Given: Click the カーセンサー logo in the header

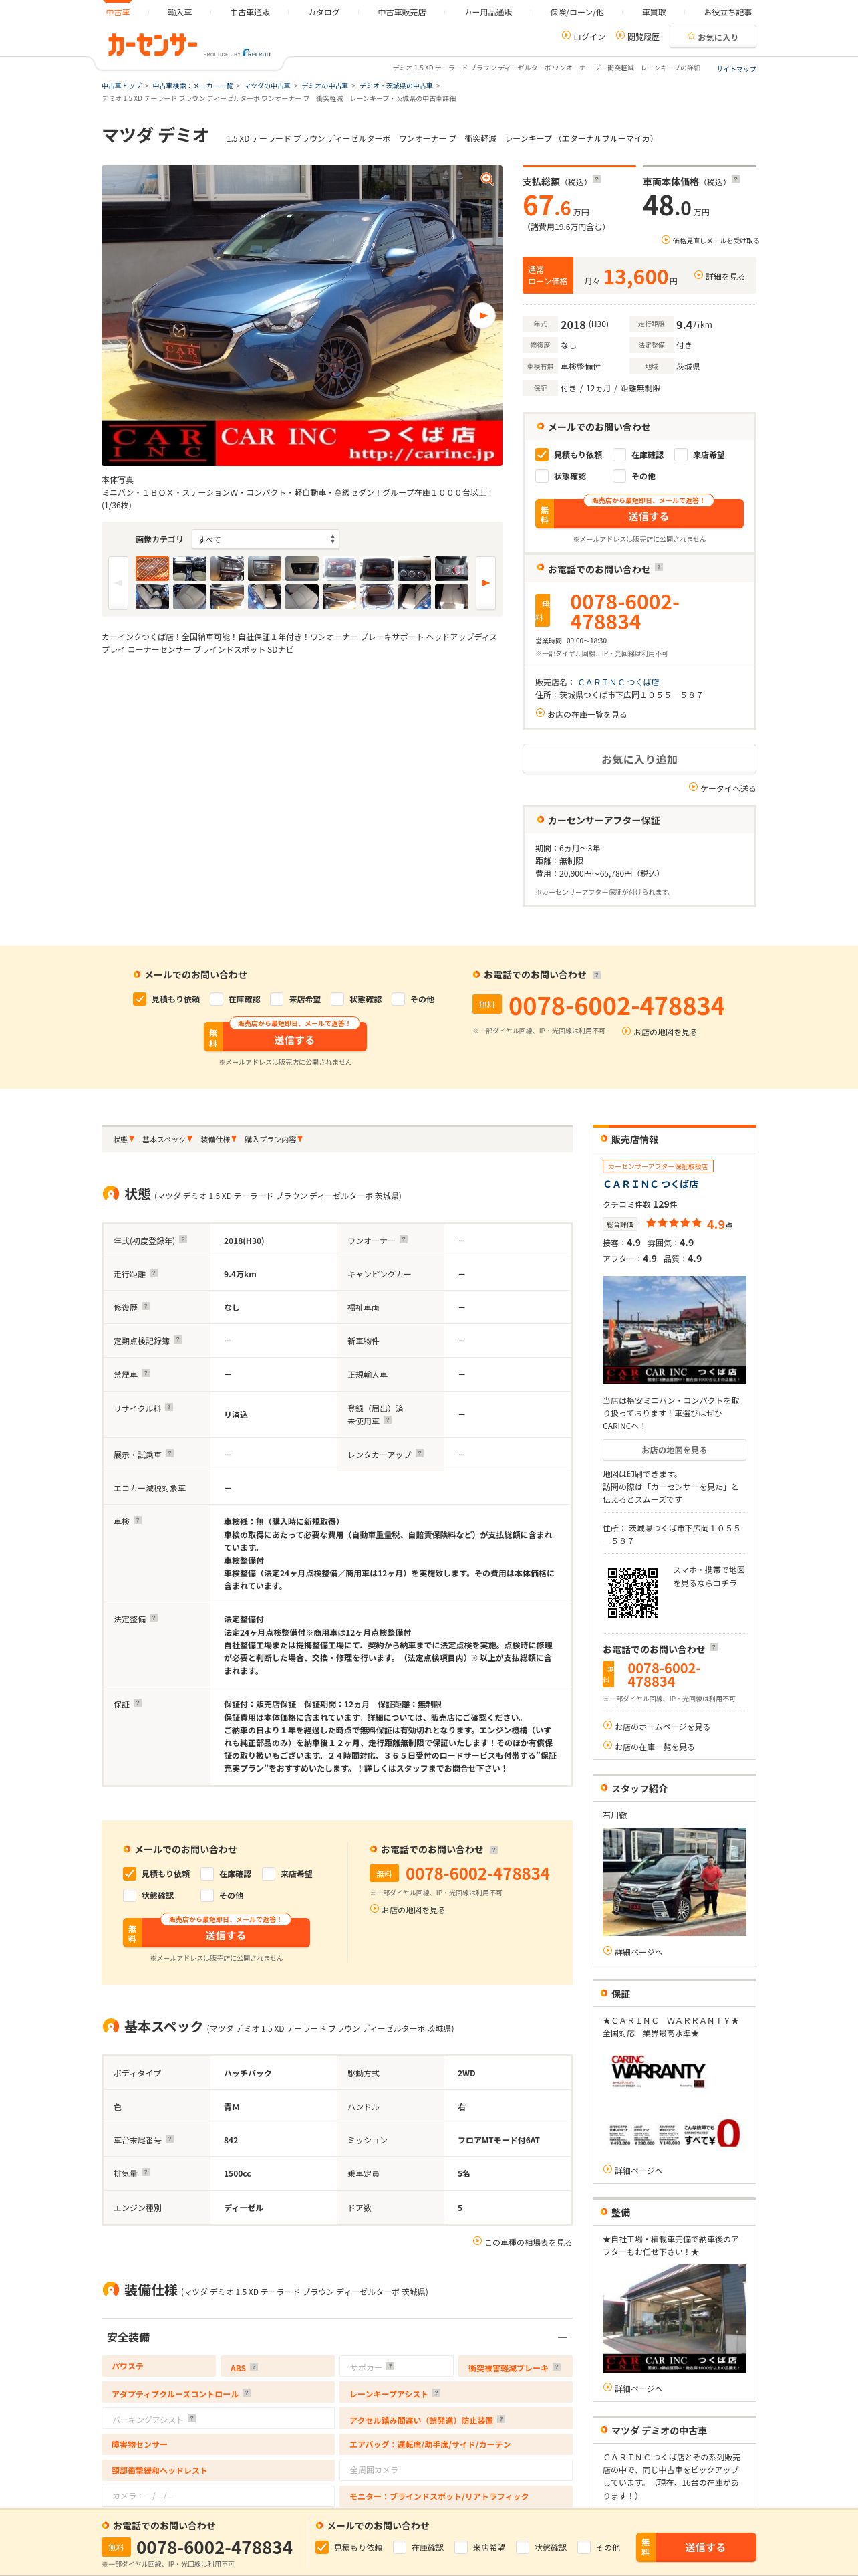Looking at the screenshot, I should pos(153,45).
